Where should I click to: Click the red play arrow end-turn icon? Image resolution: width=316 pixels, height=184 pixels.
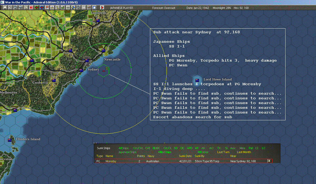(102, 8)
